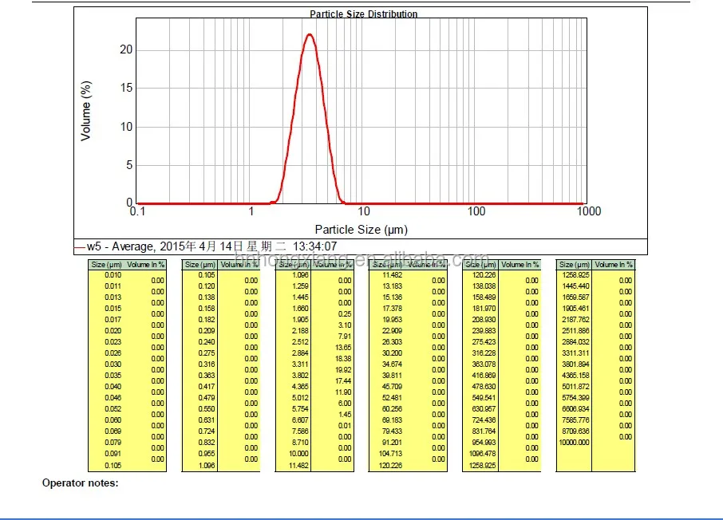
Task: Click the Size (µm) header above 0.010
Action: pyautogui.click(x=106, y=265)
